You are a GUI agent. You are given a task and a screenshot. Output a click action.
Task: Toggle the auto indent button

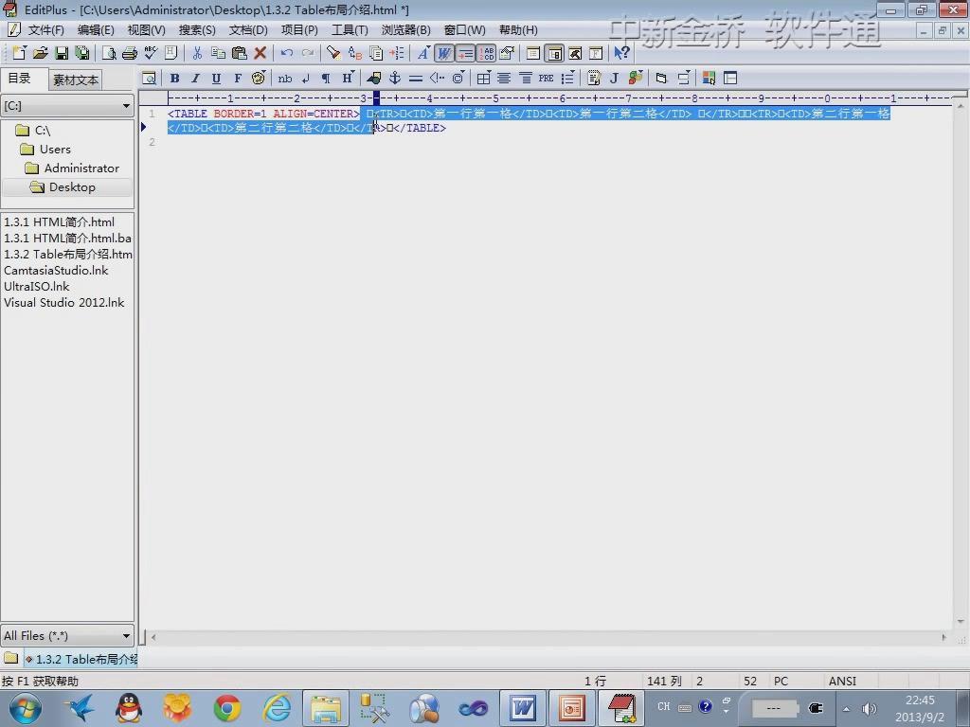[465, 53]
